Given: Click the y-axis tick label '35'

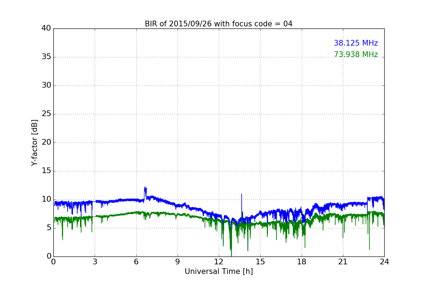Looking at the screenshot, I should (46, 57).
